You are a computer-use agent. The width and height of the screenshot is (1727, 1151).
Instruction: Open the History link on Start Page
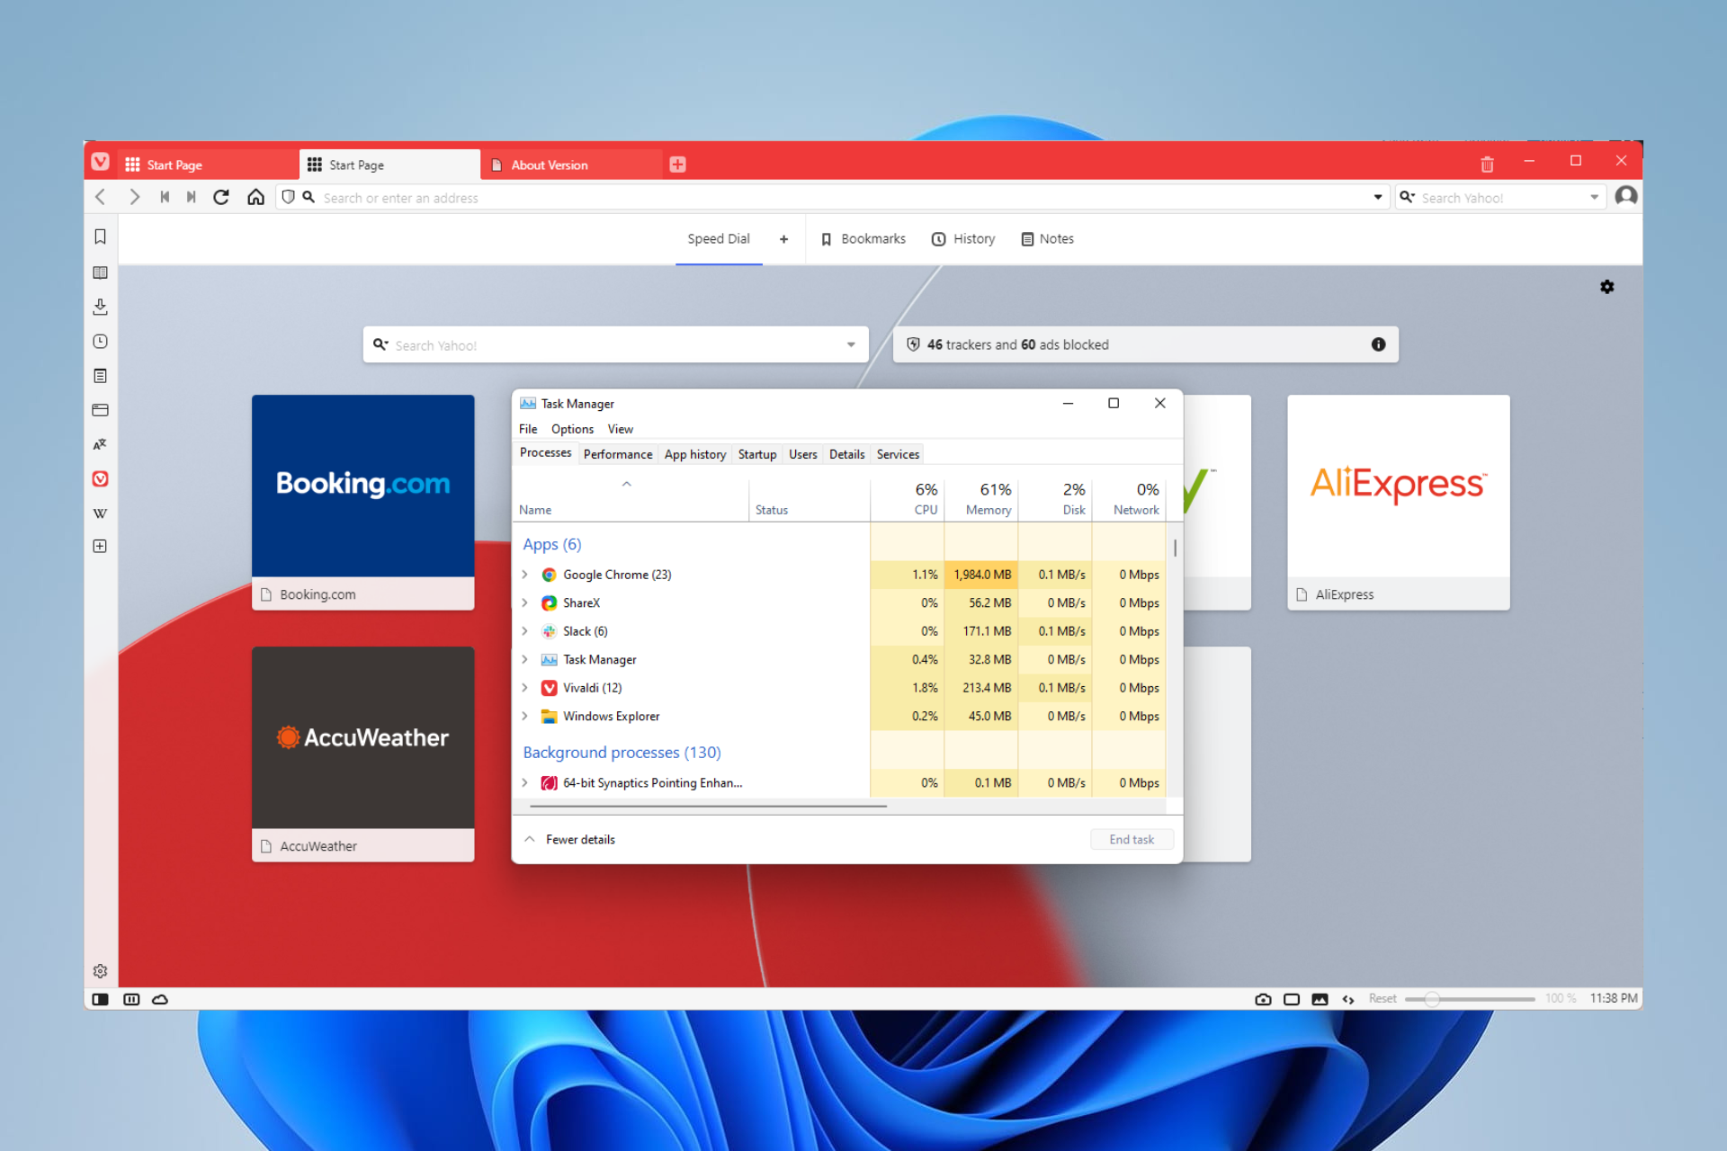pos(964,238)
